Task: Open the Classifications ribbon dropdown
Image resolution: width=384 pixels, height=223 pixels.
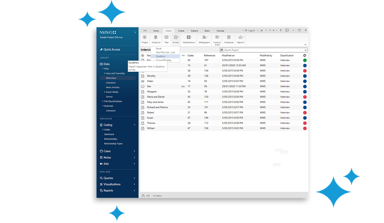Action: 189,39
